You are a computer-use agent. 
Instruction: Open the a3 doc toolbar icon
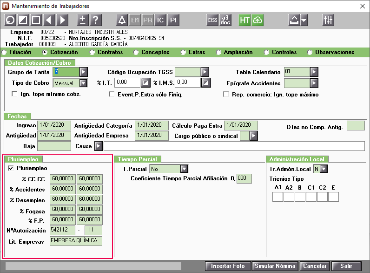(225, 20)
